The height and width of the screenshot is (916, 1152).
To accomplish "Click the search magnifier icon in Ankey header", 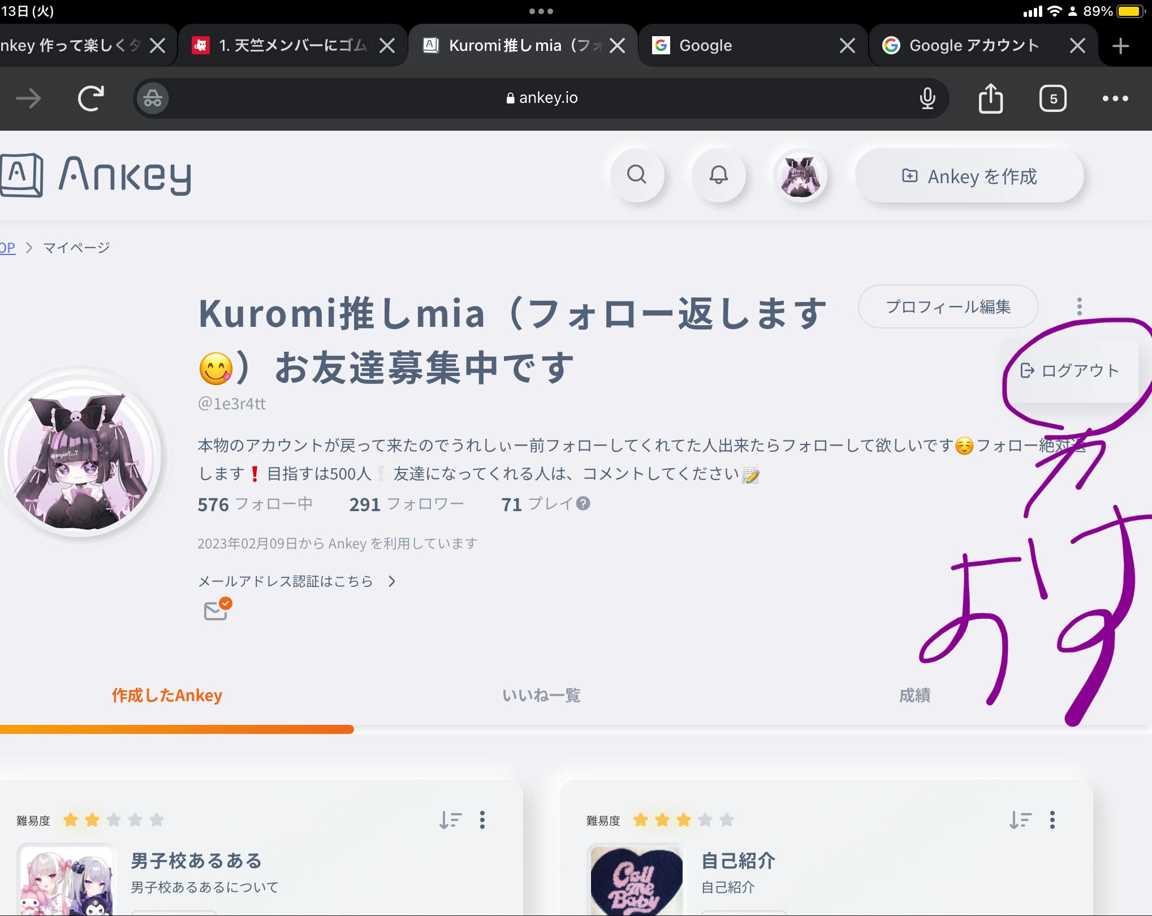I will click(637, 175).
